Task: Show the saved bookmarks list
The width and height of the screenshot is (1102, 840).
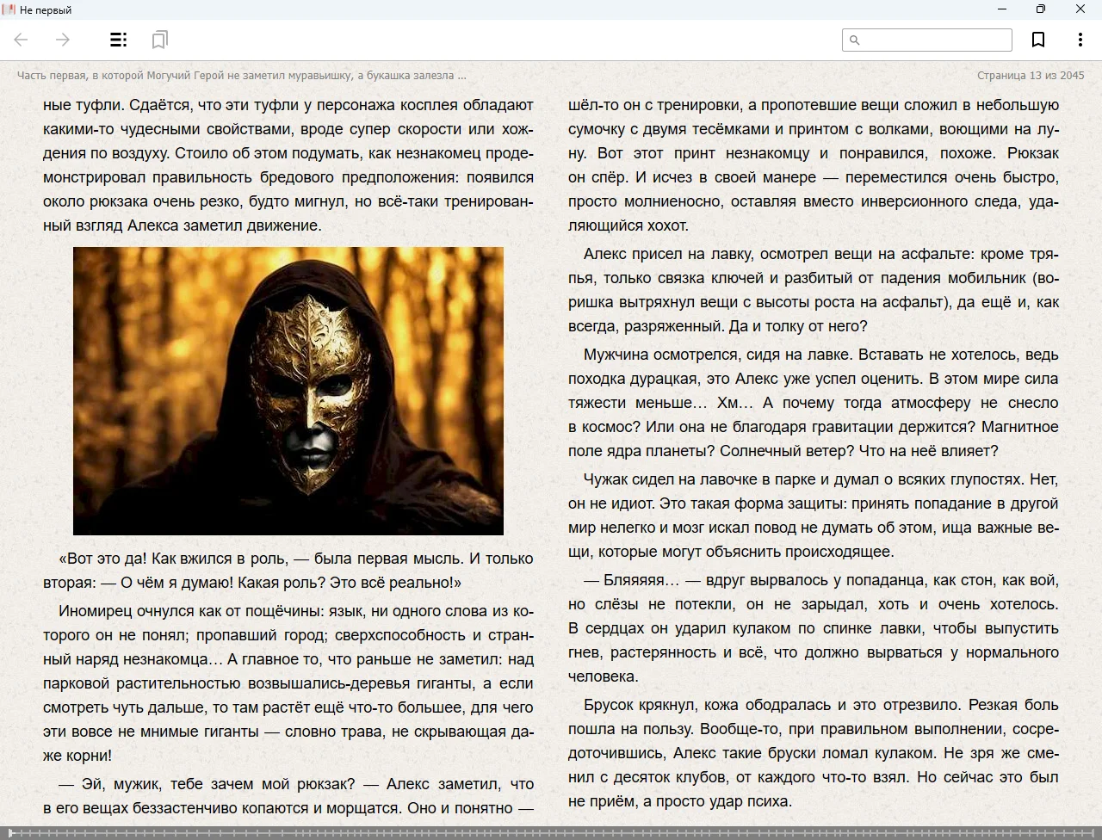Action: [x=159, y=40]
